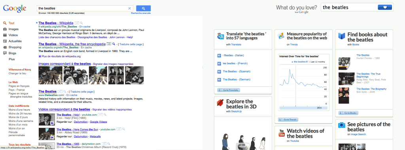
Task: Play audio for les beatles (French)
Action: (219, 63)
